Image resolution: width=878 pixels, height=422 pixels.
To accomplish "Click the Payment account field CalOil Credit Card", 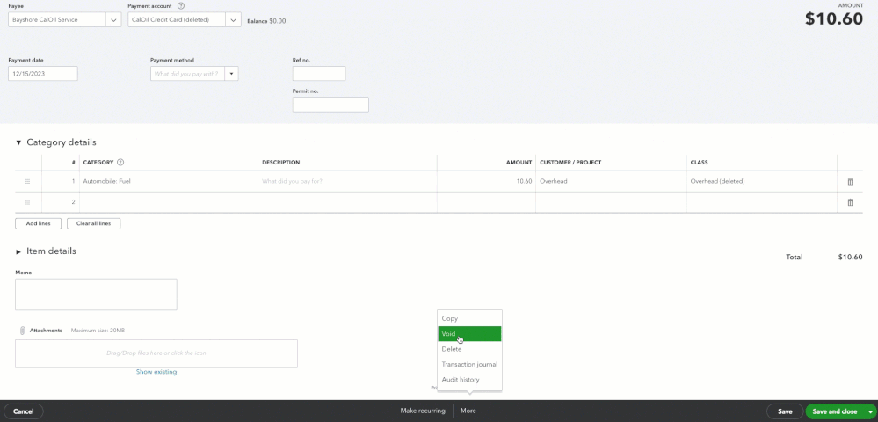I will pos(177,20).
